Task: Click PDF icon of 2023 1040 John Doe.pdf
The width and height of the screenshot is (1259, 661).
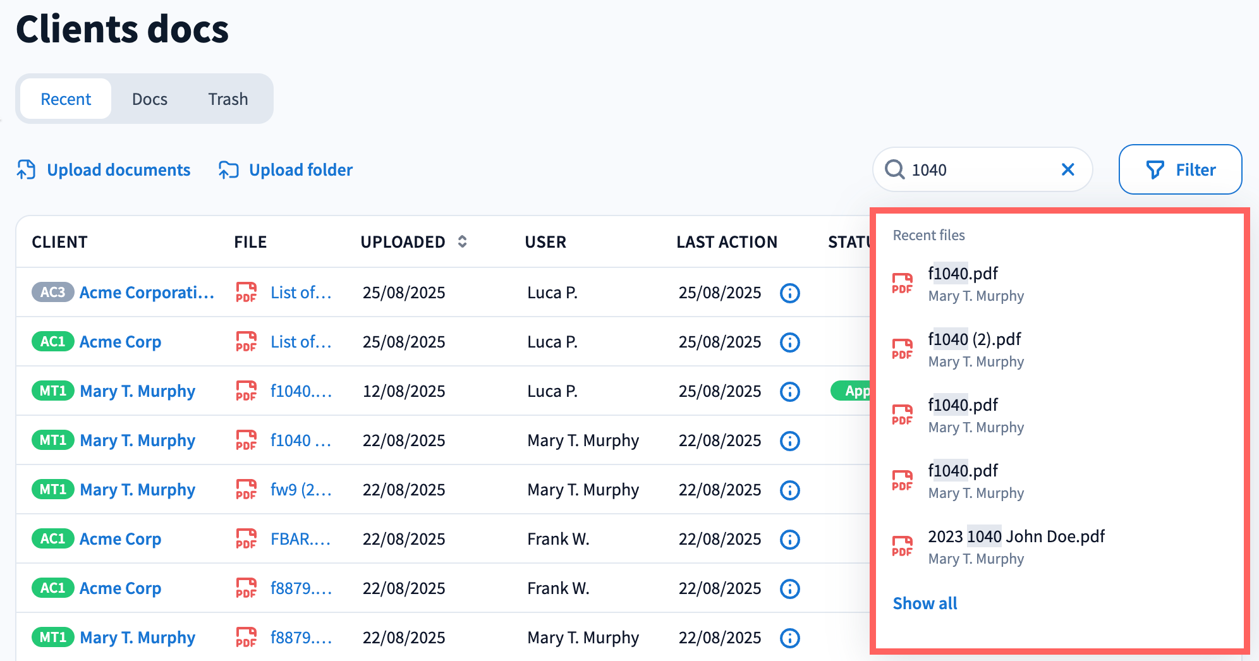Action: click(902, 546)
